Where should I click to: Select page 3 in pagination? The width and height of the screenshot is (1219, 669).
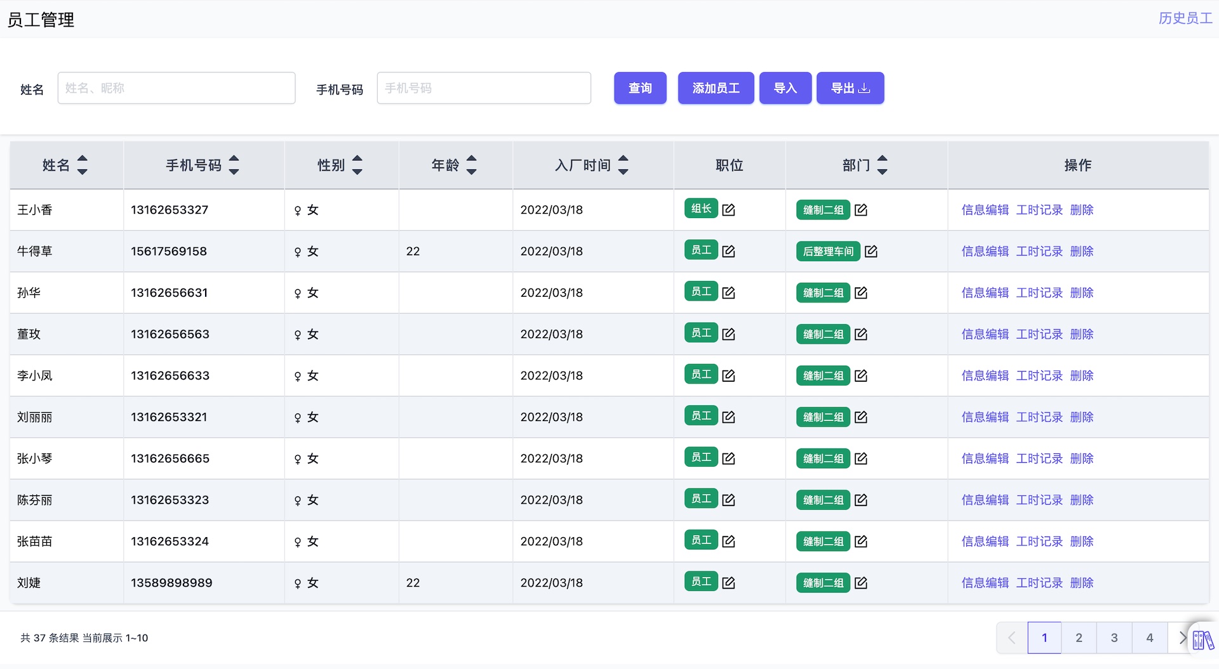tap(1114, 638)
